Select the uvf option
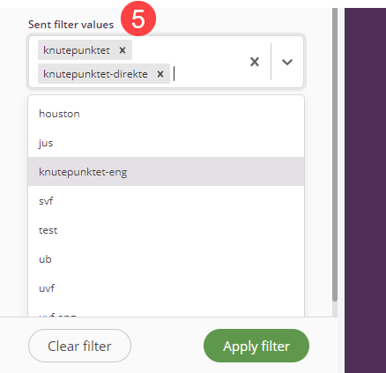Viewport: 386px width, 373px height. (x=166, y=288)
